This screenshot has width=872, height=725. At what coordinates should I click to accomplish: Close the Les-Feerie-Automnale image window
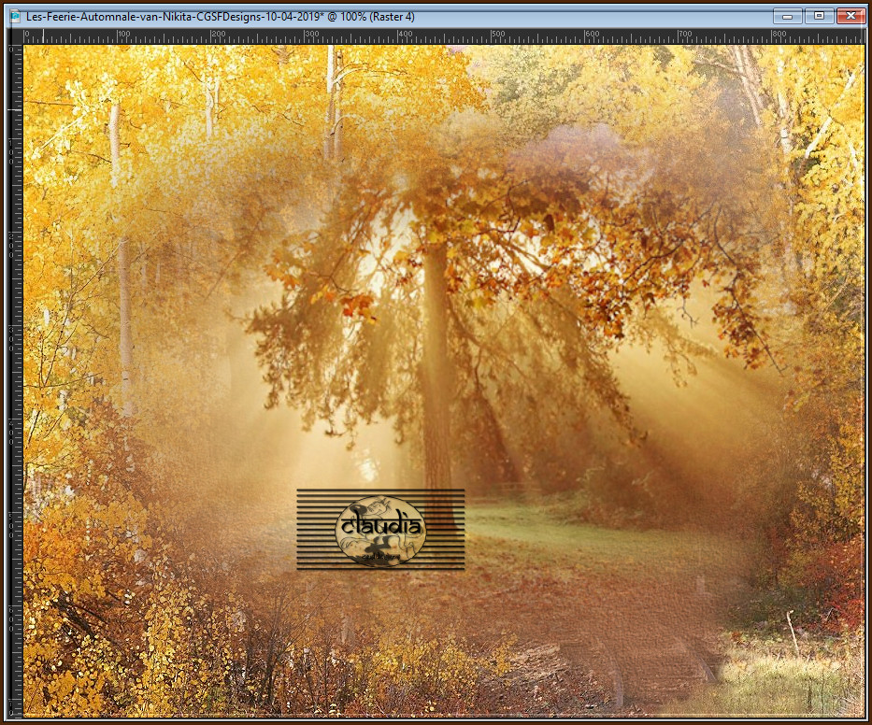(851, 16)
